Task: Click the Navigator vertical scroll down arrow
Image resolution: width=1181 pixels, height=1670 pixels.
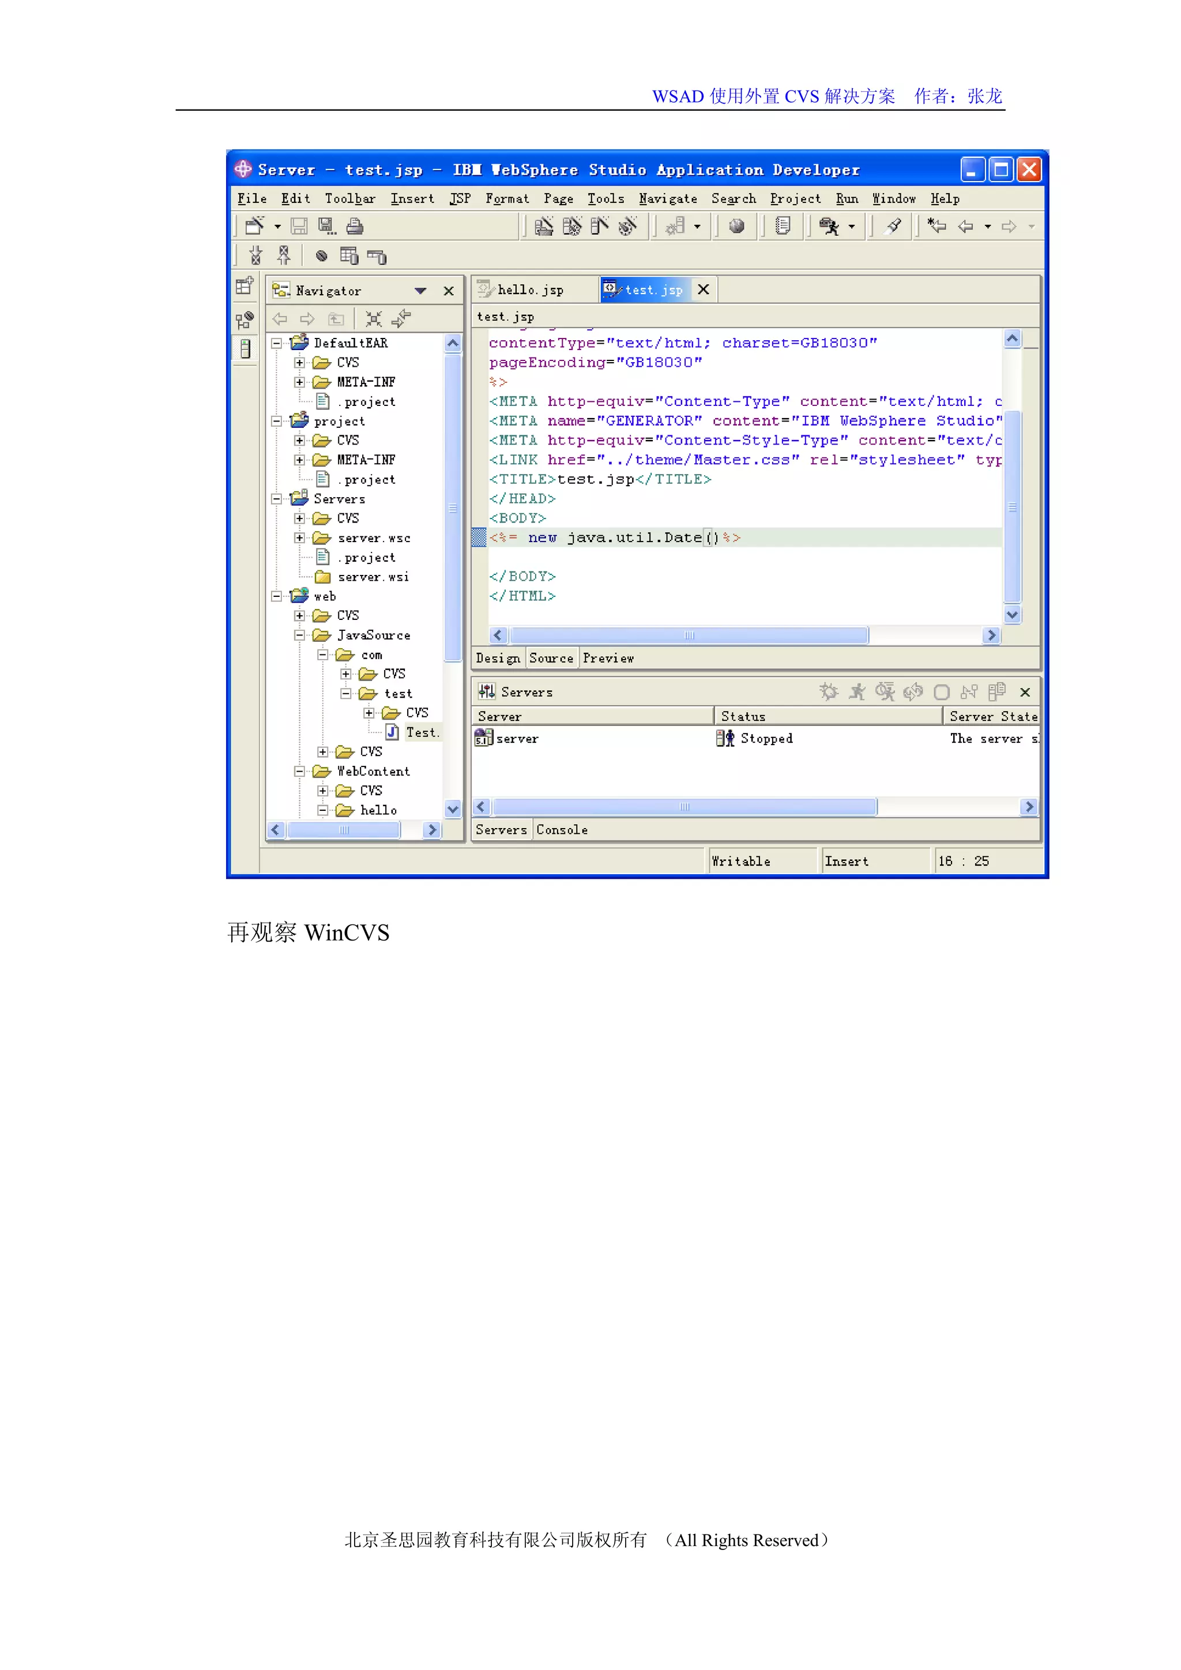Action: 453,809
